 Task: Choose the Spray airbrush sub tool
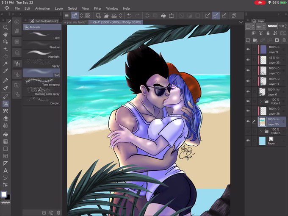pos(42,64)
